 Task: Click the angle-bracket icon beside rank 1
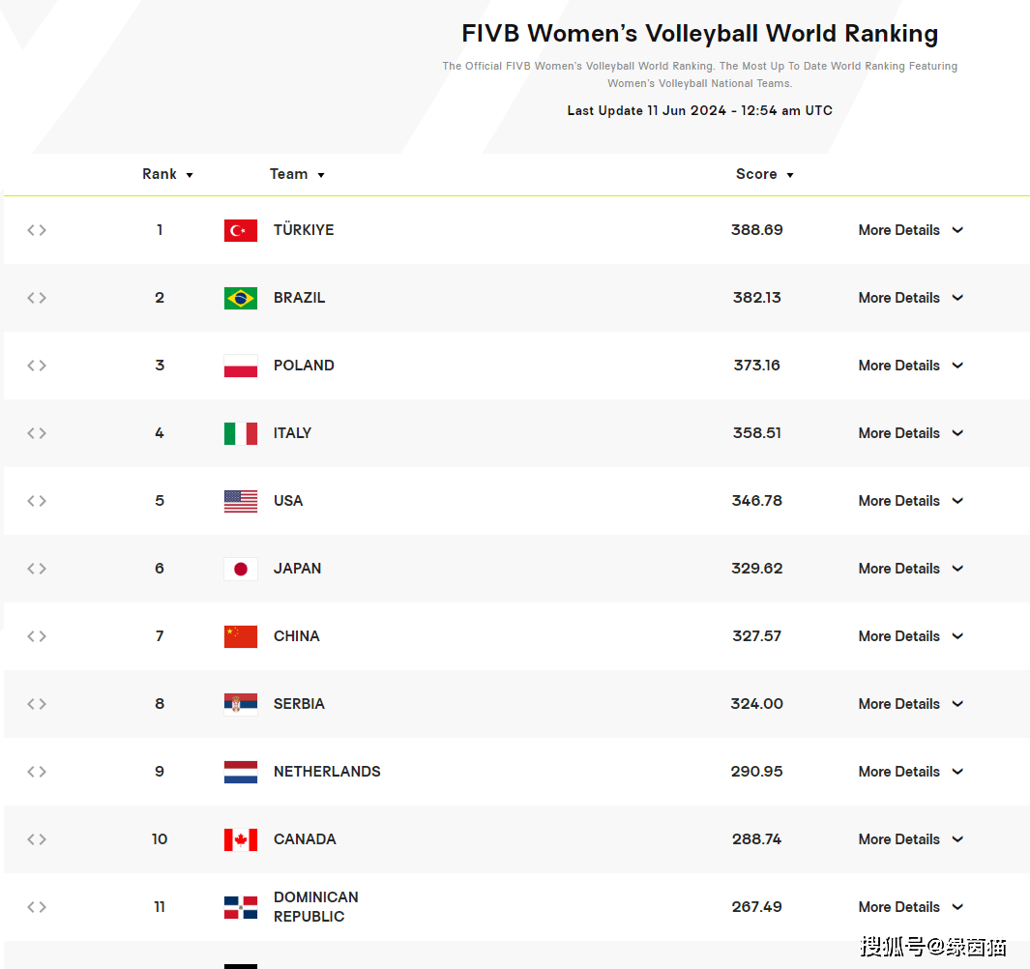tap(37, 230)
